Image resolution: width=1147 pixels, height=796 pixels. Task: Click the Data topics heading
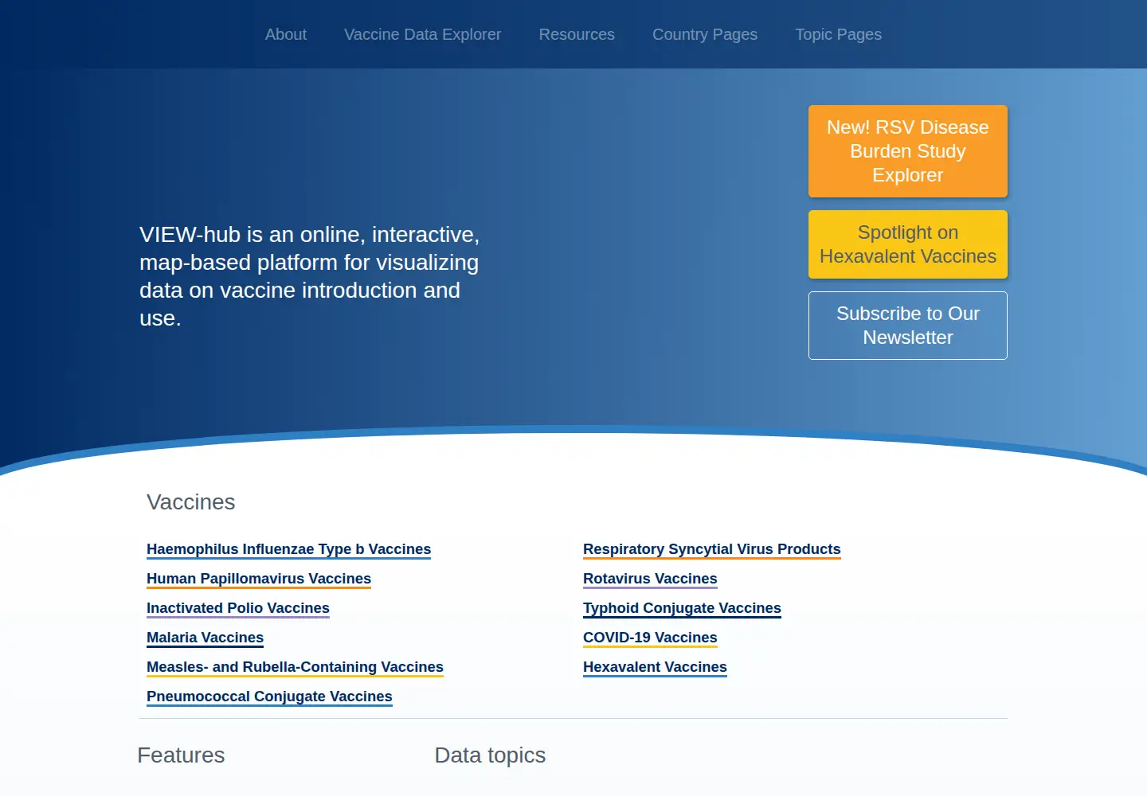tap(490, 755)
